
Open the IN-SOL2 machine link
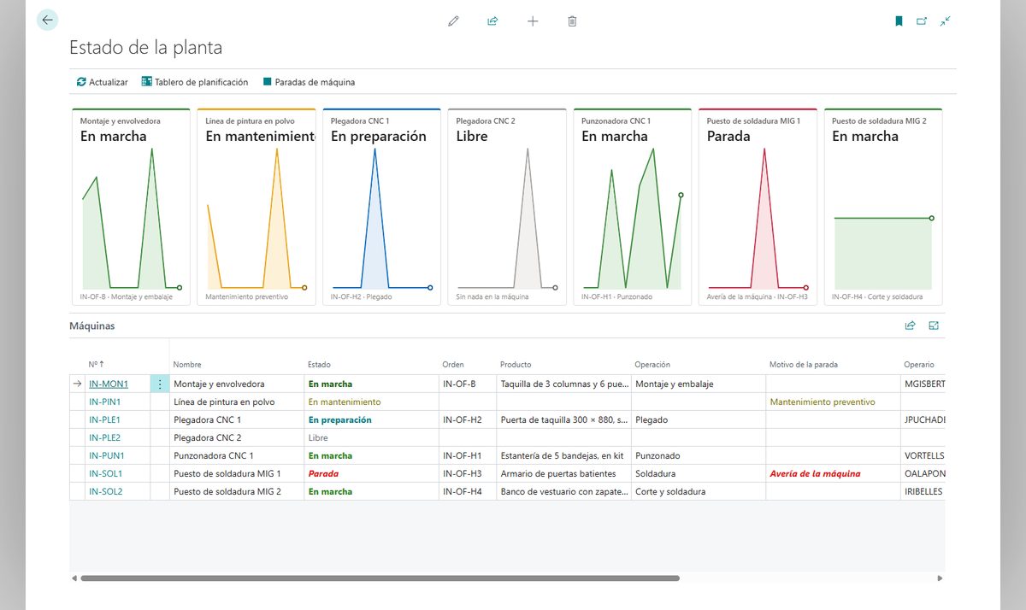pos(106,492)
